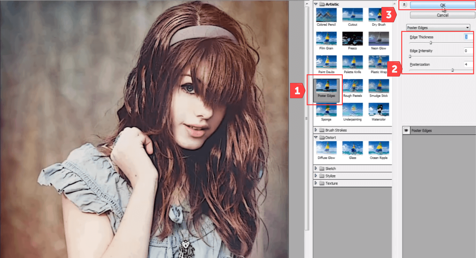Expand the Brush Strokes folder
Viewport: 476px width, 258px height.
tap(316, 130)
